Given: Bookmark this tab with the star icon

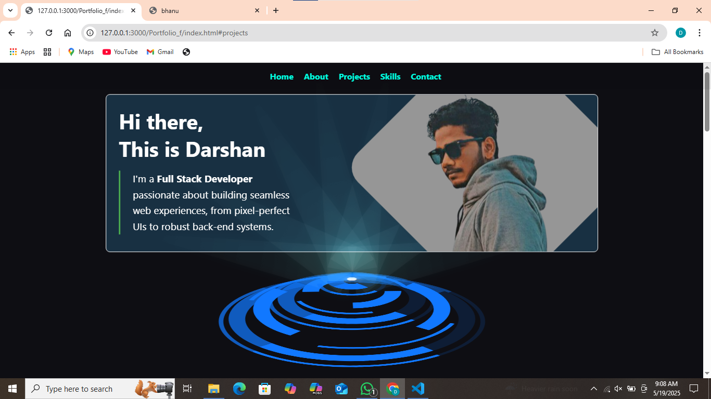Looking at the screenshot, I should (655, 33).
